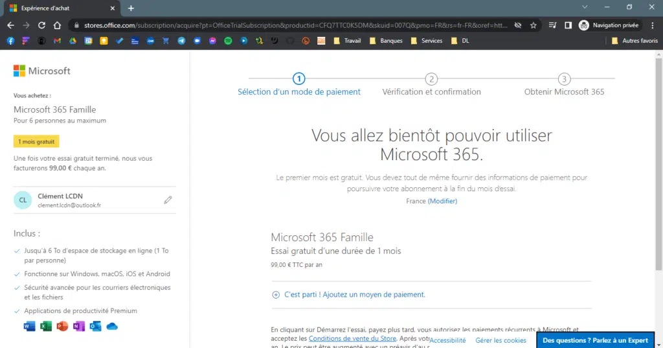Bookmark this page with the star icon
Screen dimensions: 663x348
coord(534,25)
